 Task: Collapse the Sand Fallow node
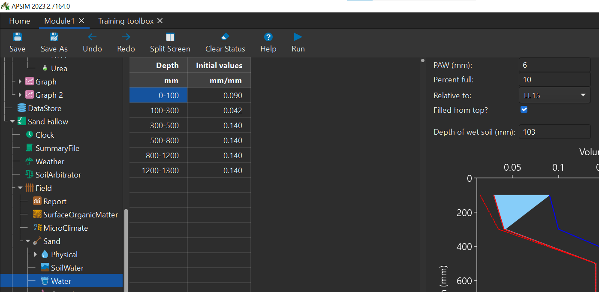click(x=12, y=121)
